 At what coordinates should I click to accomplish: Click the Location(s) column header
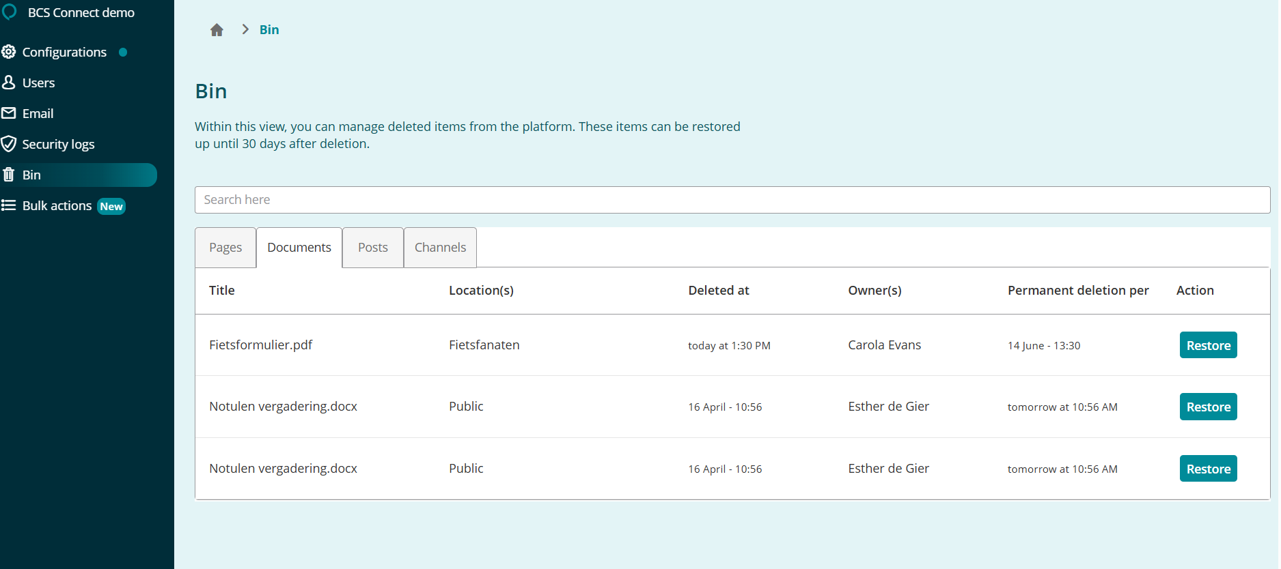pos(481,290)
